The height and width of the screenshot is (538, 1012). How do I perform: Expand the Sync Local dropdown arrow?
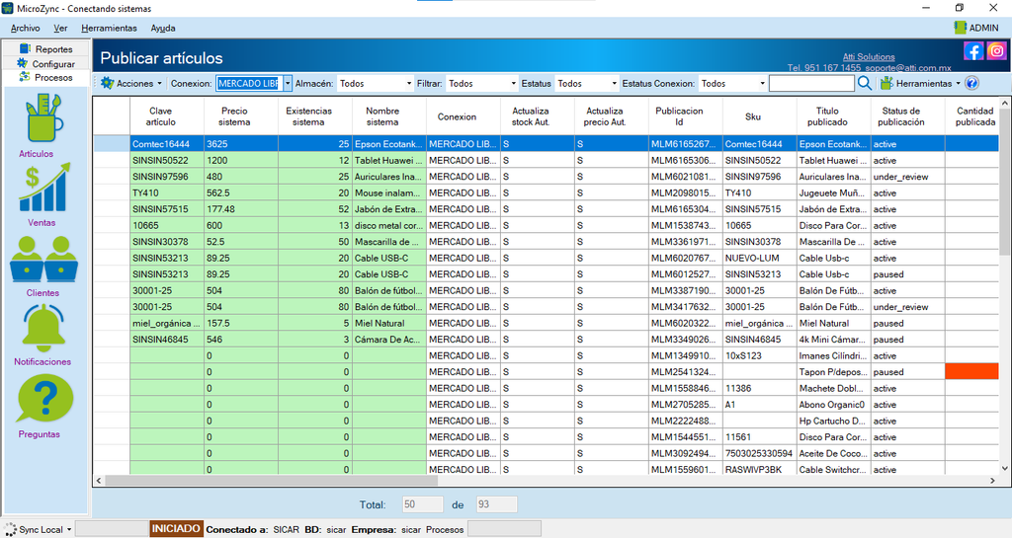69,530
